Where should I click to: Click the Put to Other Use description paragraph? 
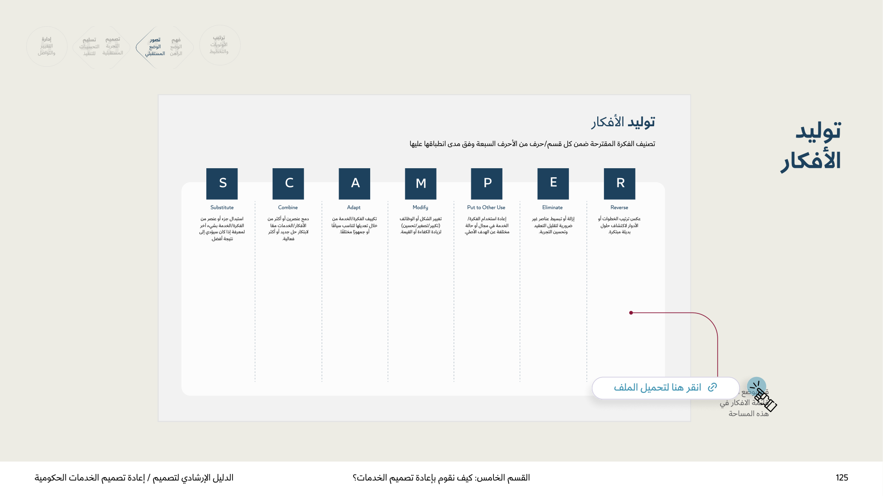point(487,225)
